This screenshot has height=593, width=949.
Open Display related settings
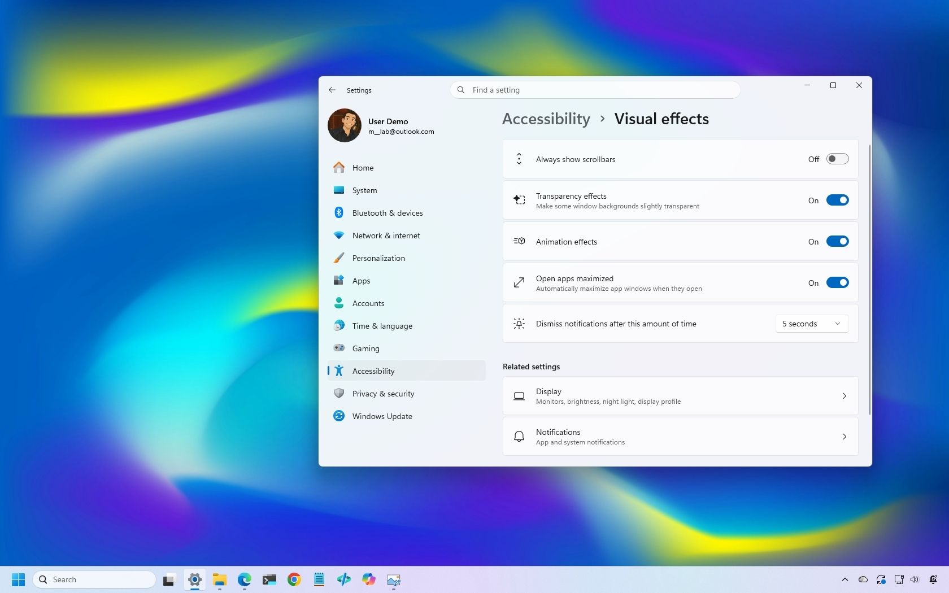(680, 396)
